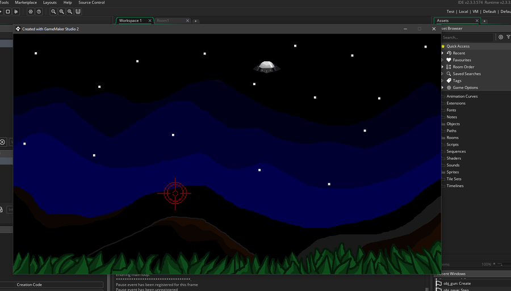Click the Asset Browser search field

(467, 37)
